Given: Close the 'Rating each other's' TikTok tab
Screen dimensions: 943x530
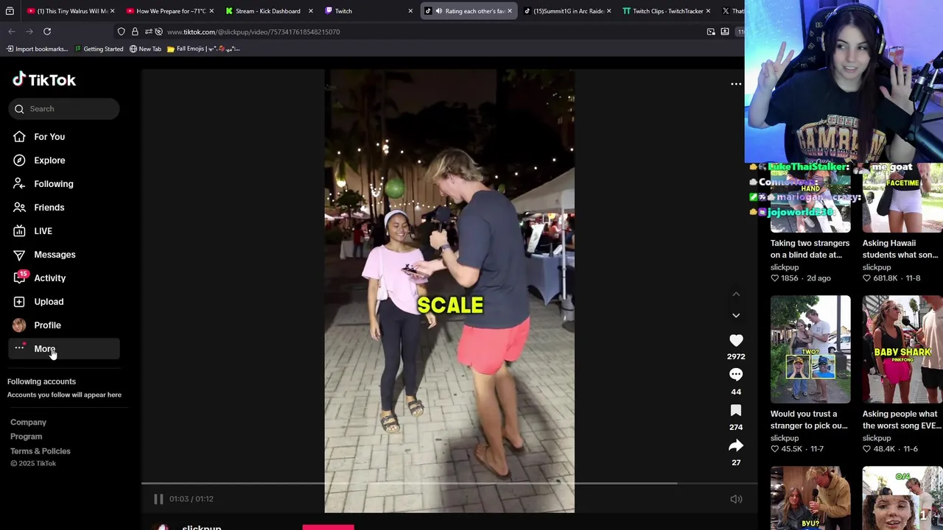Looking at the screenshot, I should 509,11.
